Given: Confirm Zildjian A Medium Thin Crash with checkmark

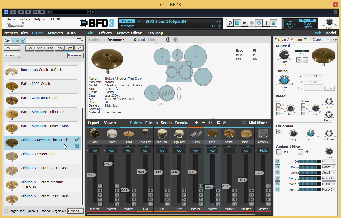Looking at the screenshot, I should (77, 139).
